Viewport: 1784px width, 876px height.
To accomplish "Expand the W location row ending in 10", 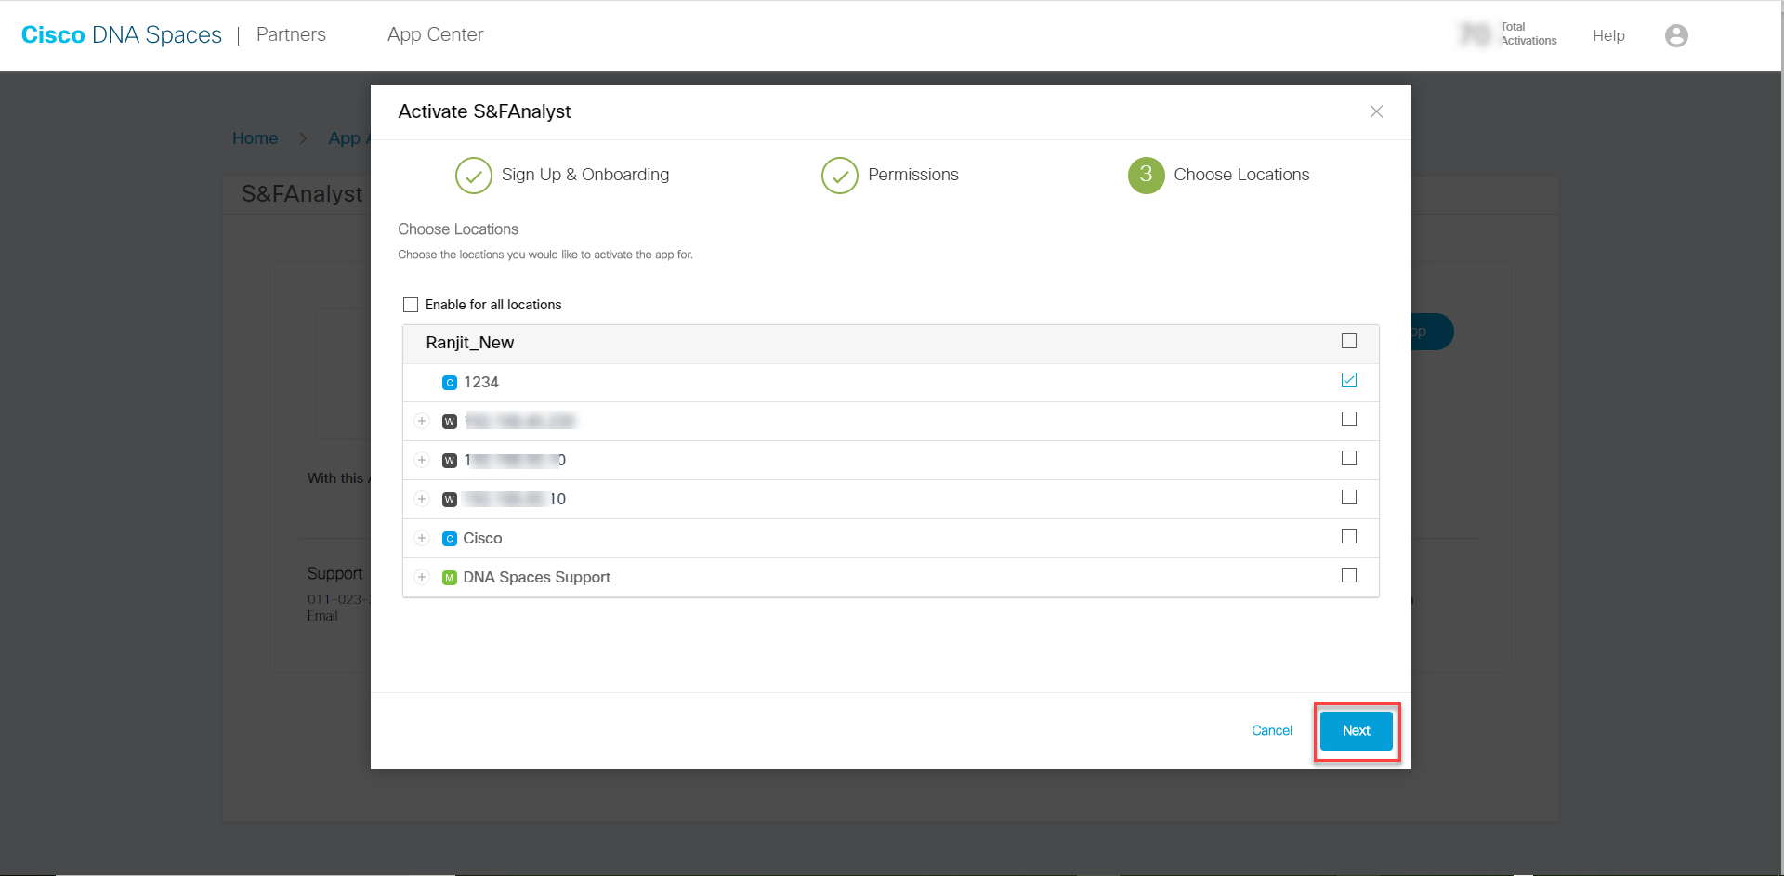I will click(422, 499).
